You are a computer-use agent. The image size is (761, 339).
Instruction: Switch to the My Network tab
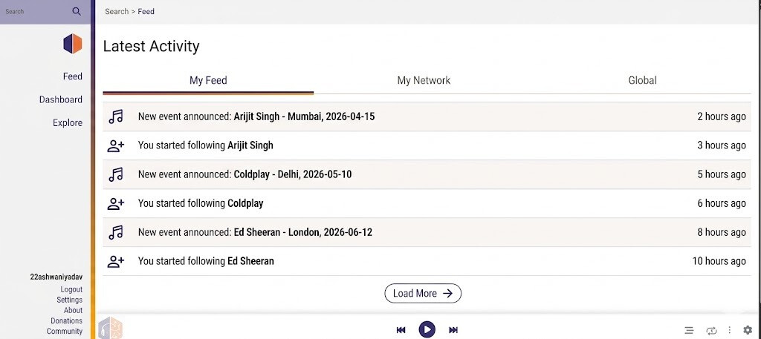pos(424,80)
